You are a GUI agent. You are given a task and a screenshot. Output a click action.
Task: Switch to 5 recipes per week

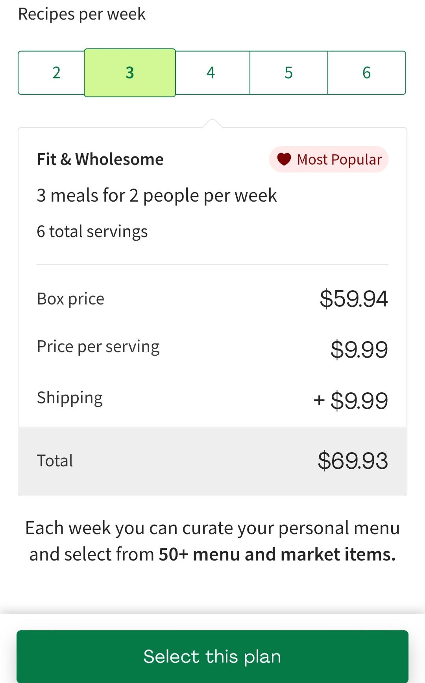point(288,73)
